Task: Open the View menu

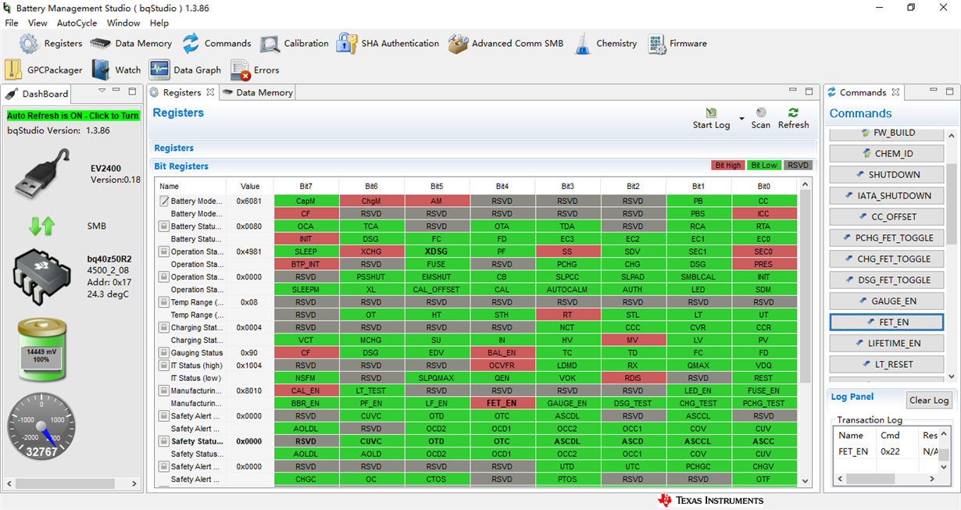Action: tap(38, 23)
